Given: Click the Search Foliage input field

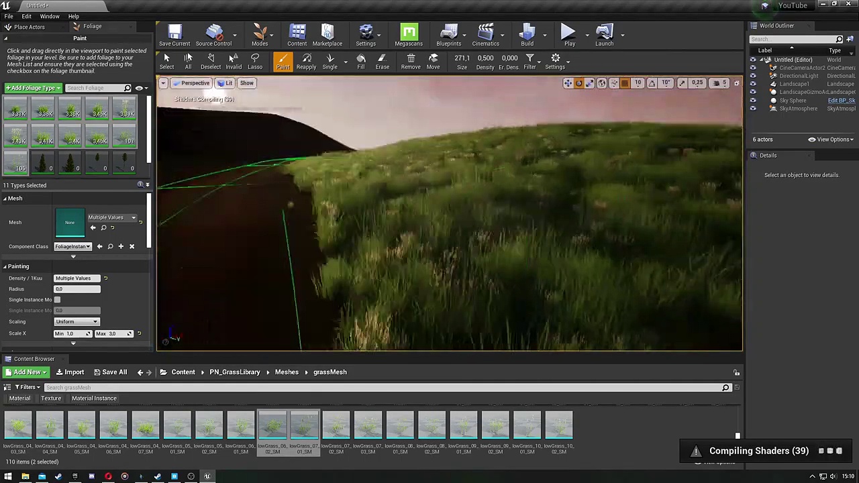Looking at the screenshot, I should click(x=94, y=88).
